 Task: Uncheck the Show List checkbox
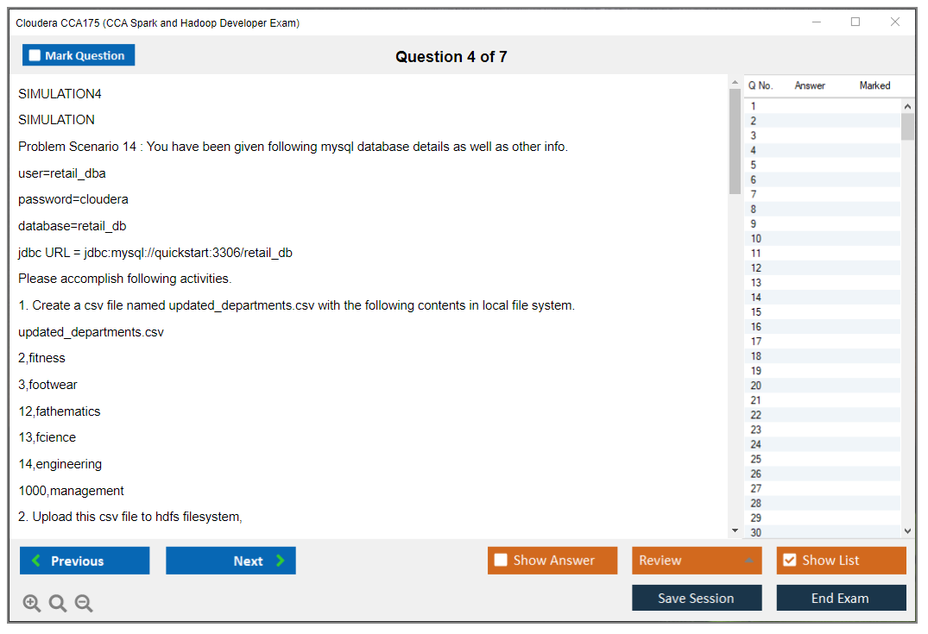click(x=789, y=561)
